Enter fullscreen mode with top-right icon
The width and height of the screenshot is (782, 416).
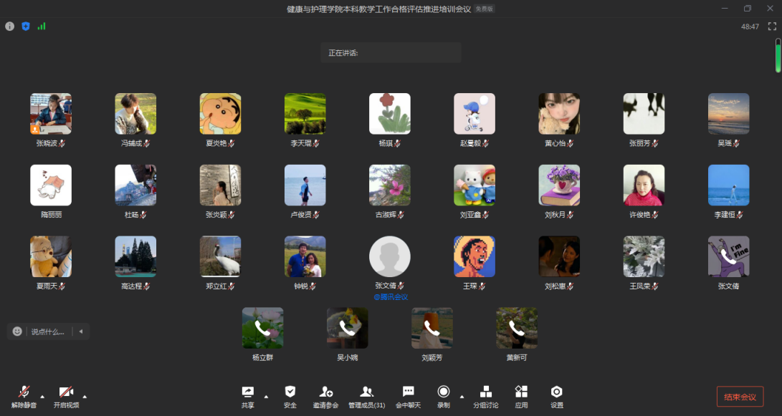click(x=772, y=26)
